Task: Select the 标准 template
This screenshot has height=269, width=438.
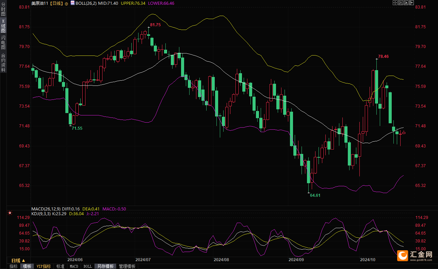Action: (x=60, y=266)
